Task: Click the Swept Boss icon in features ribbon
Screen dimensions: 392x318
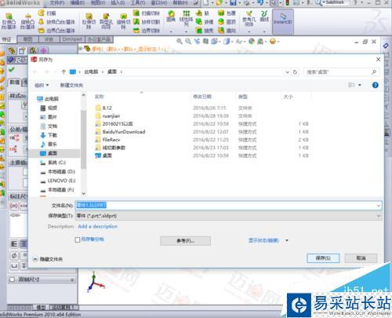Action: pos(41,13)
